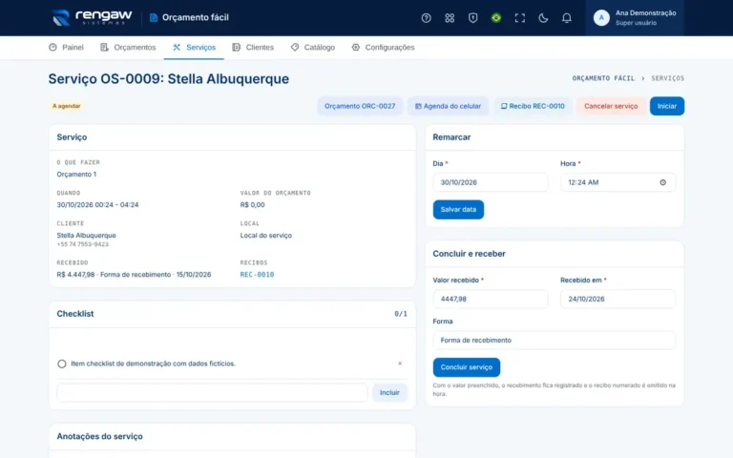Click the Salvar data button
733x458 pixels.
pyautogui.click(x=458, y=209)
